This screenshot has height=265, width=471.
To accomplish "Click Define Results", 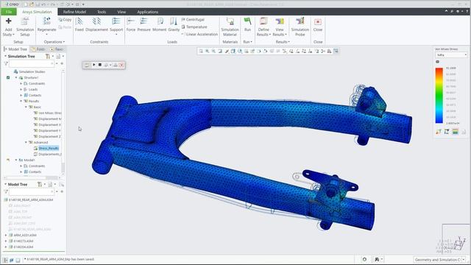I will coord(263,27).
